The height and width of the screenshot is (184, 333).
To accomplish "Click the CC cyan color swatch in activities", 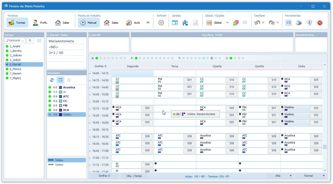I will pyautogui.click(x=60, y=101).
